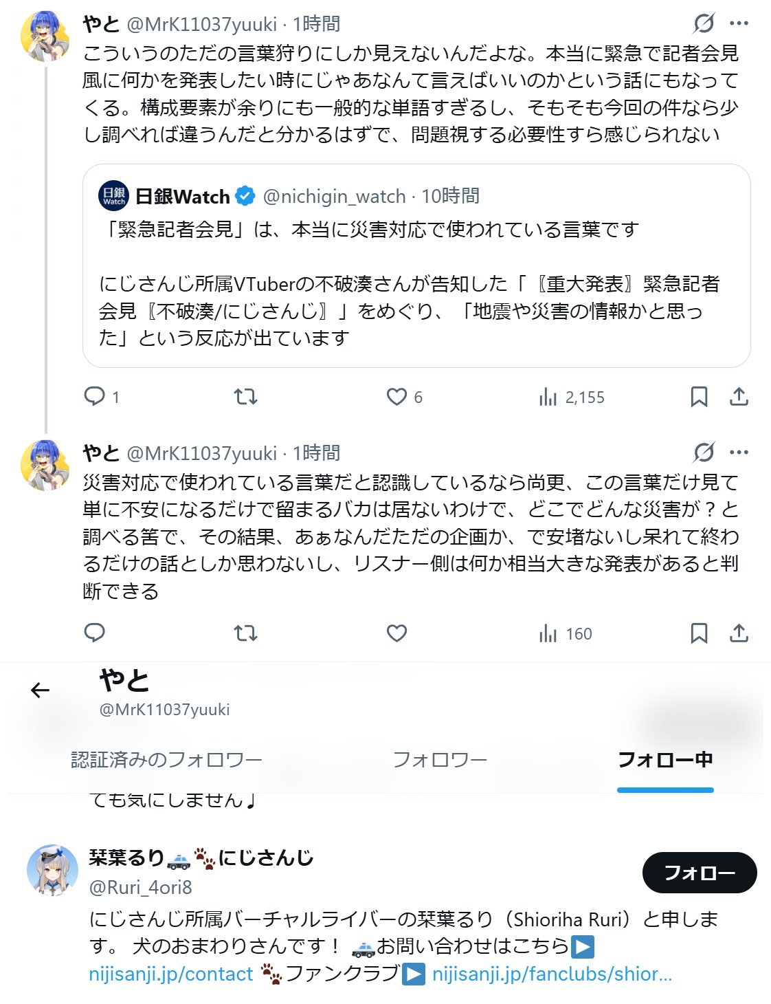Viewport: 771px width, 1004px height.
Task: Switch to 認証済みのフォロワー tab
Action: tap(167, 760)
